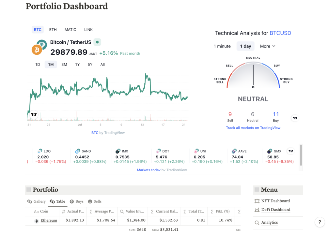Screen dimensions: 328x233
Task: Click the DeFi Dashboard chart icon
Action: click(257, 210)
